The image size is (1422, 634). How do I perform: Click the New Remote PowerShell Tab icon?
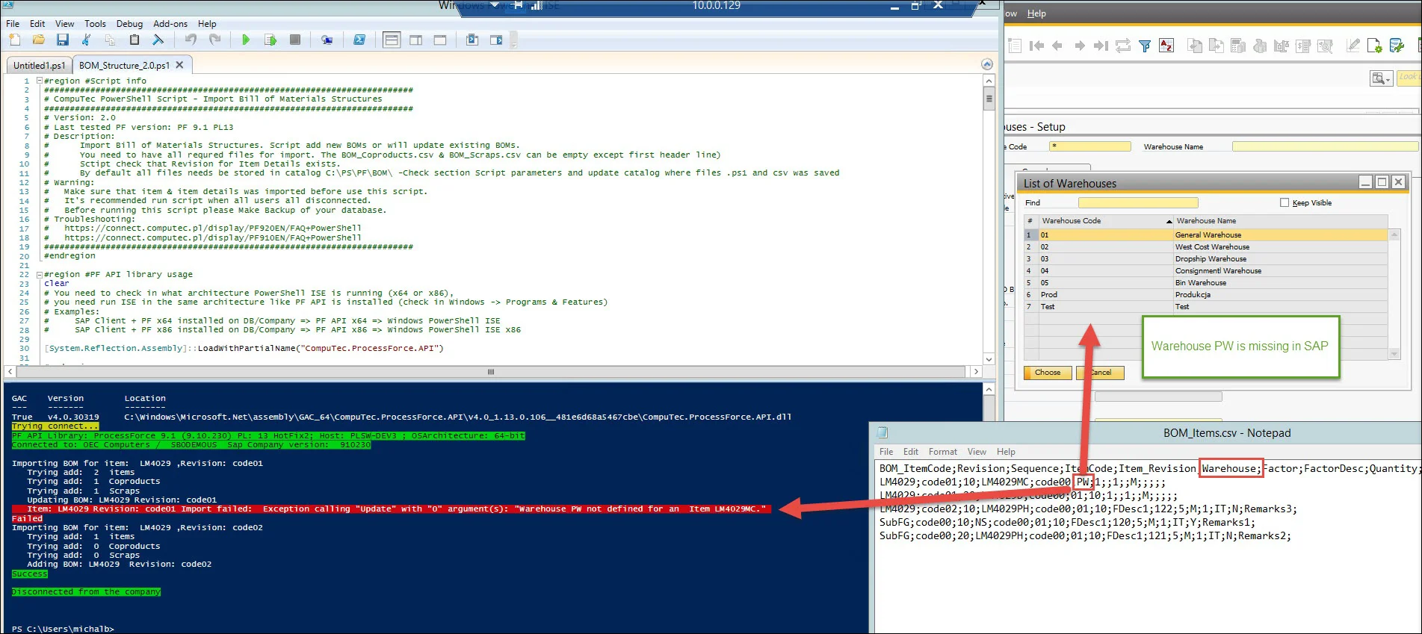327,40
